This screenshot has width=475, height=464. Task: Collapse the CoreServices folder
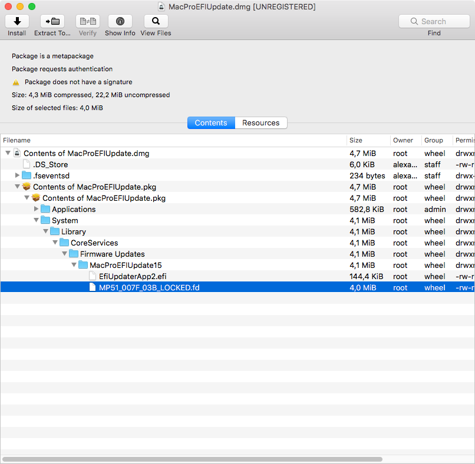coord(55,243)
